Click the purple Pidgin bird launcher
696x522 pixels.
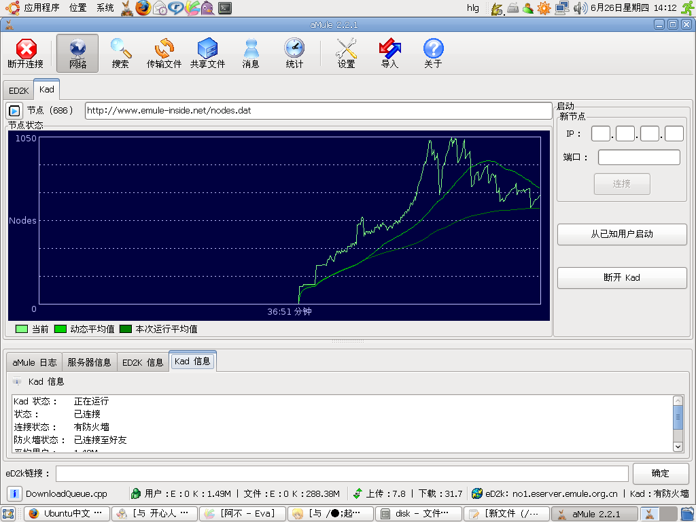point(207,7)
